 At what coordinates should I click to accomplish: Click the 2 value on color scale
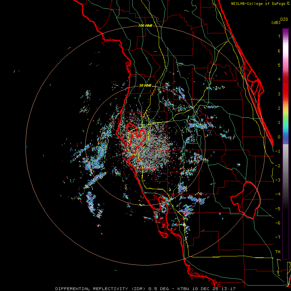(279, 108)
